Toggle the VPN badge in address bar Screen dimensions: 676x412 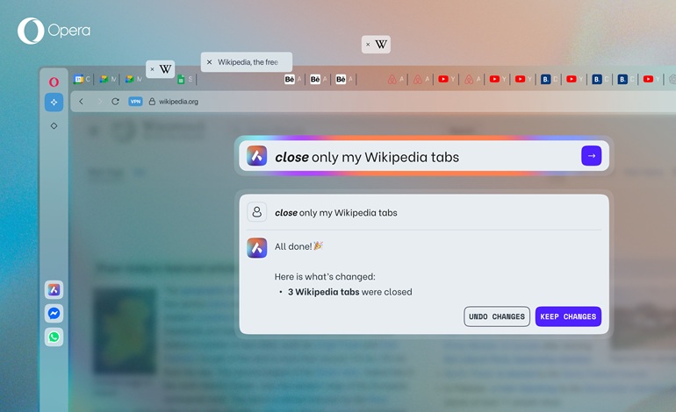135,102
